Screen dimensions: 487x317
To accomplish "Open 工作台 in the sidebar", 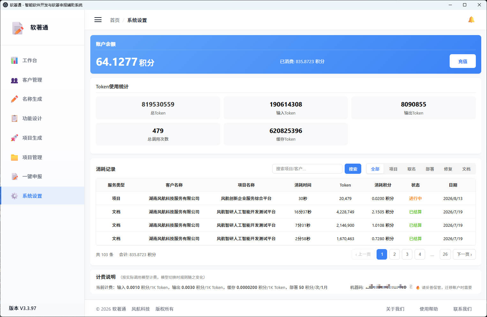I will [42, 60].
